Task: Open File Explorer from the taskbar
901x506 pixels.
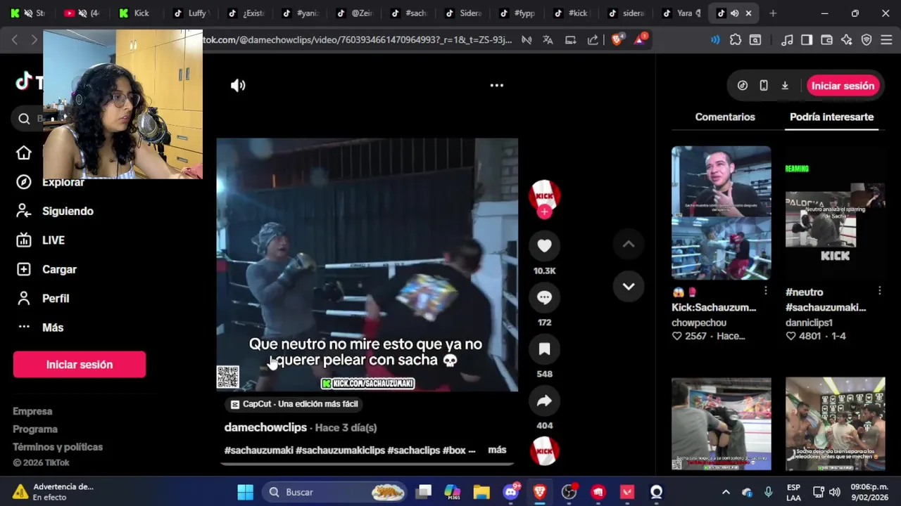Action: click(481, 492)
